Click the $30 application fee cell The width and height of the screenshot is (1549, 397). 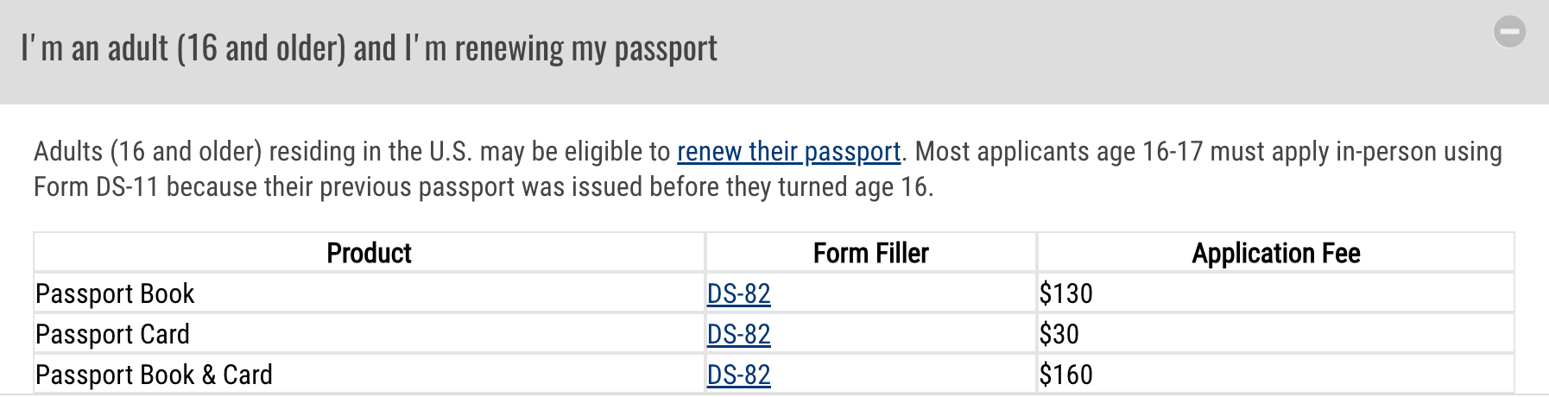click(1059, 335)
